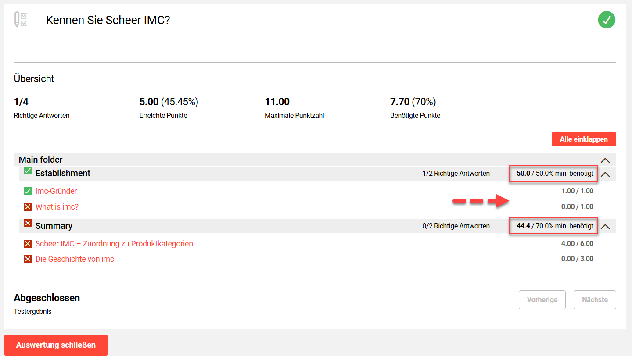Click the Erreichte Punkte label
The height and width of the screenshot is (356, 632).
[x=163, y=116]
